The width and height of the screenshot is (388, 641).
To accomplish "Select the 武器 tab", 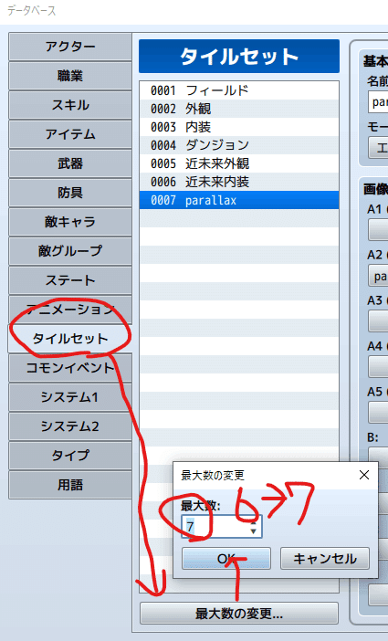I will coord(70,163).
